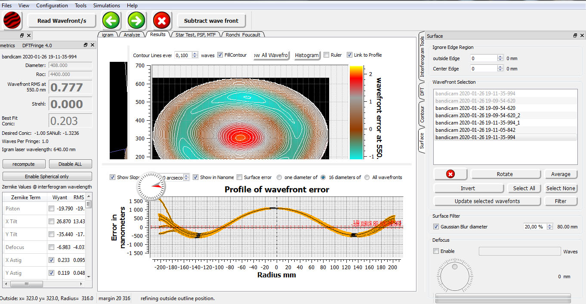Select the All wavefronts radio button
Viewport: 586px width, 304px height.
pyautogui.click(x=367, y=177)
